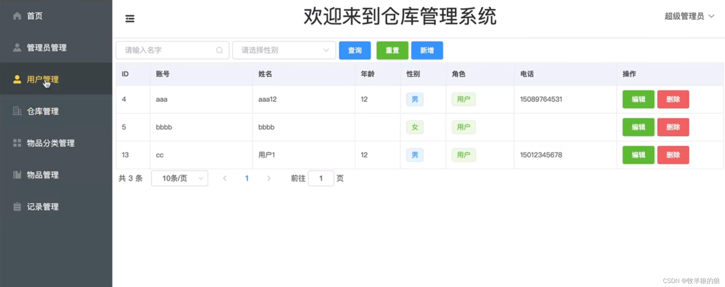The height and width of the screenshot is (287, 725).
Task: Click the green 重置 button
Action: tap(392, 50)
